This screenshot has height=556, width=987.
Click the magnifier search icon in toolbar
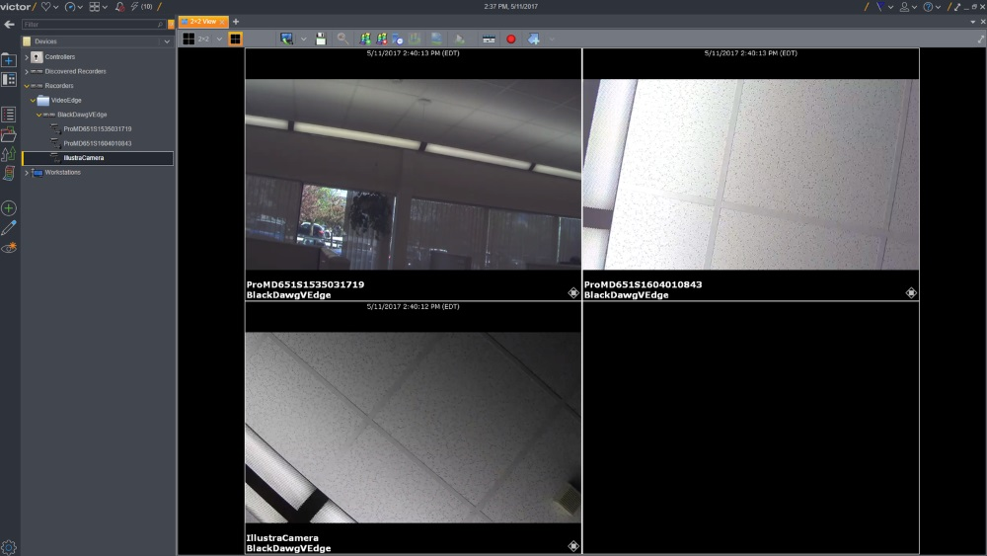(x=342, y=39)
